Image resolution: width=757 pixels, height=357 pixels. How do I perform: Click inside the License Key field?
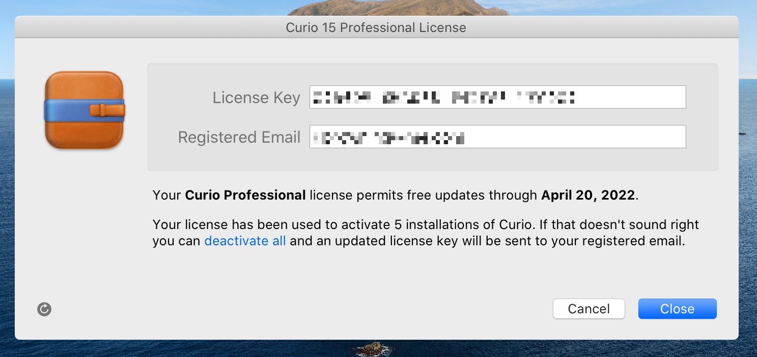tap(631, 97)
